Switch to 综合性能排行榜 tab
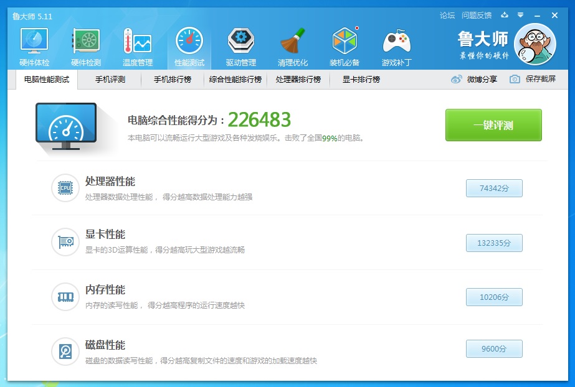This screenshot has width=575, height=387. tap(235, 80)
